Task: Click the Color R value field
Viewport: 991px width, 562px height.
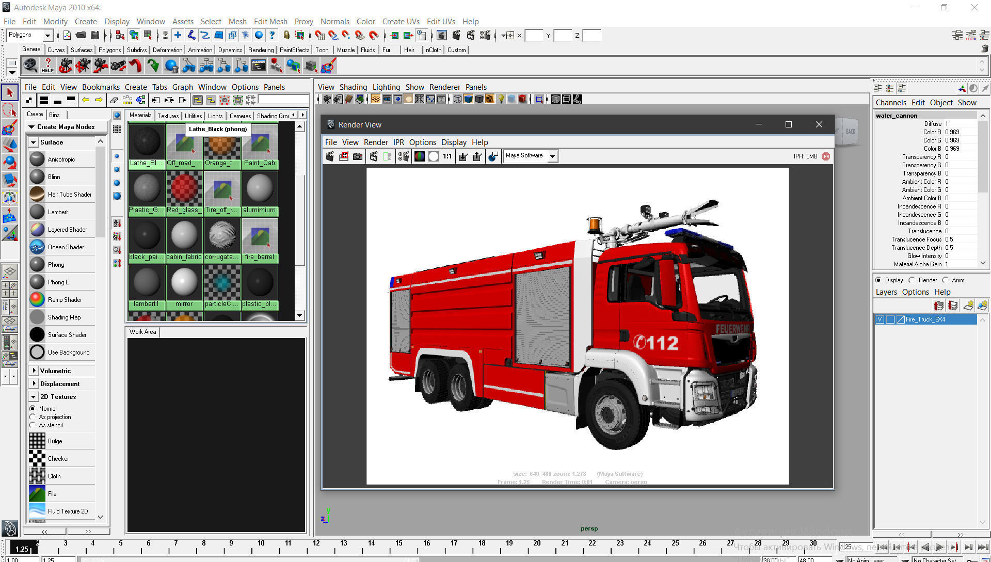Action: click(960, 132)
